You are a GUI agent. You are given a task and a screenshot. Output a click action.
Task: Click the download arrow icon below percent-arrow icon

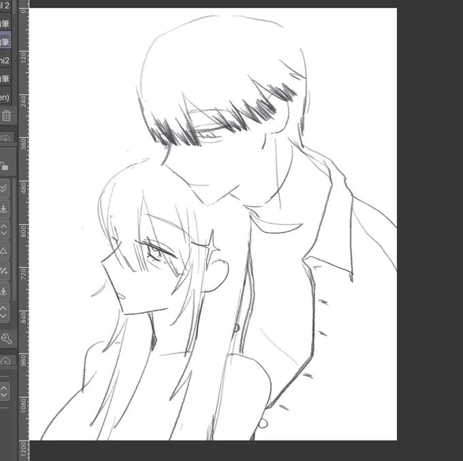pyautogui.click(x=3, y=291)
